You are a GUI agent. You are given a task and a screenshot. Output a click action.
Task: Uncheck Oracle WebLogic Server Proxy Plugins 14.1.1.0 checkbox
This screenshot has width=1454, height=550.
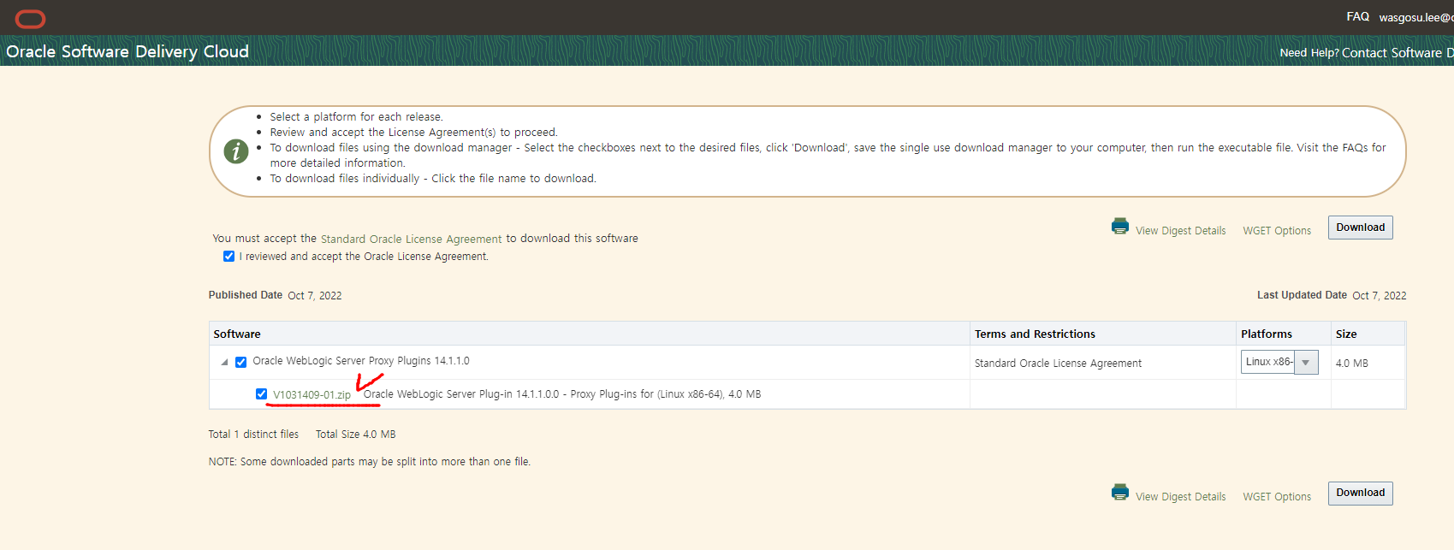[x=240, y=362]
